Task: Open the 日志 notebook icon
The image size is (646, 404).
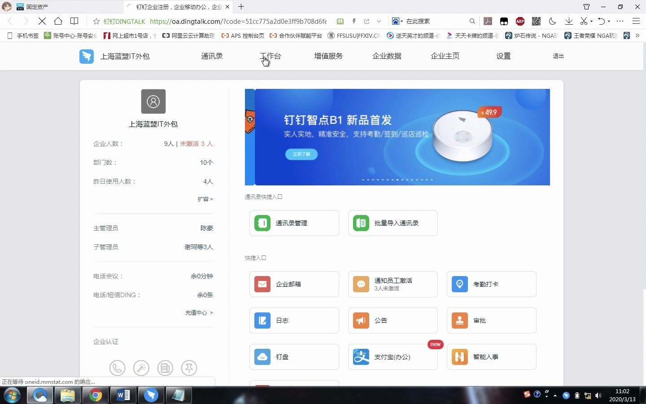Action: pos(262,321)
